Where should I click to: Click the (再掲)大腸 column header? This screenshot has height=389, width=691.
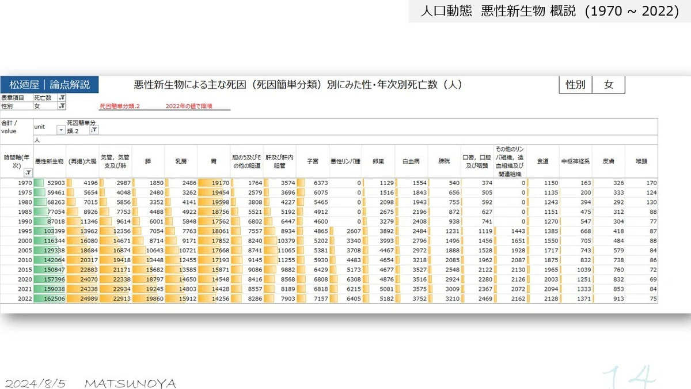82,162
